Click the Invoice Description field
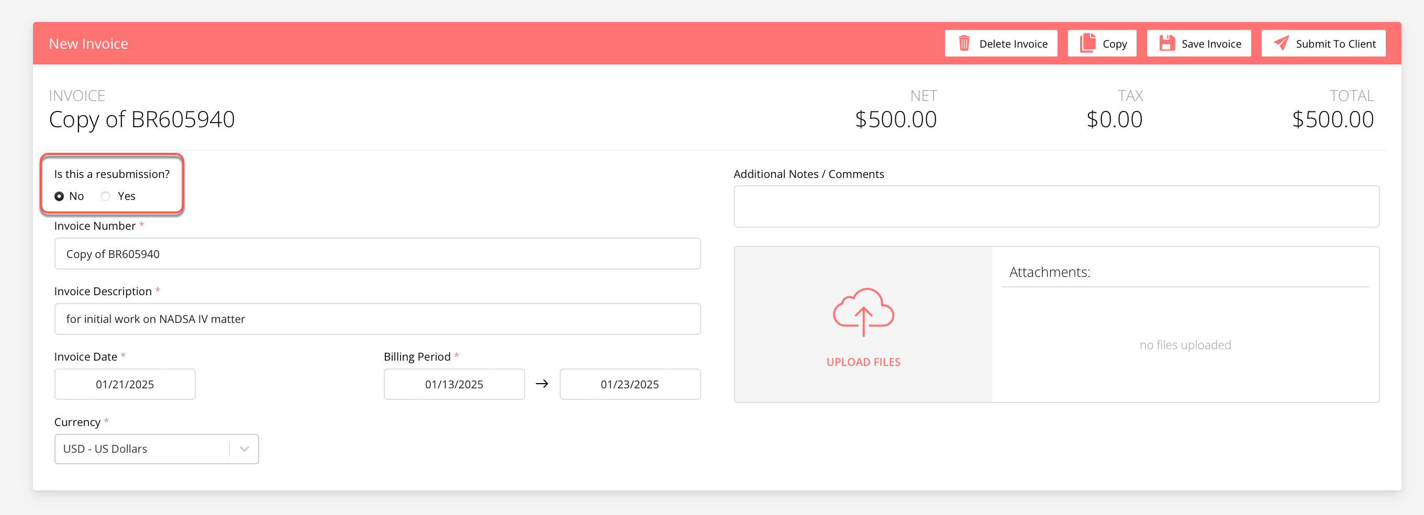Image resolution: width=1424 pixels, height=515 pixels. click(x=377, y=319)
